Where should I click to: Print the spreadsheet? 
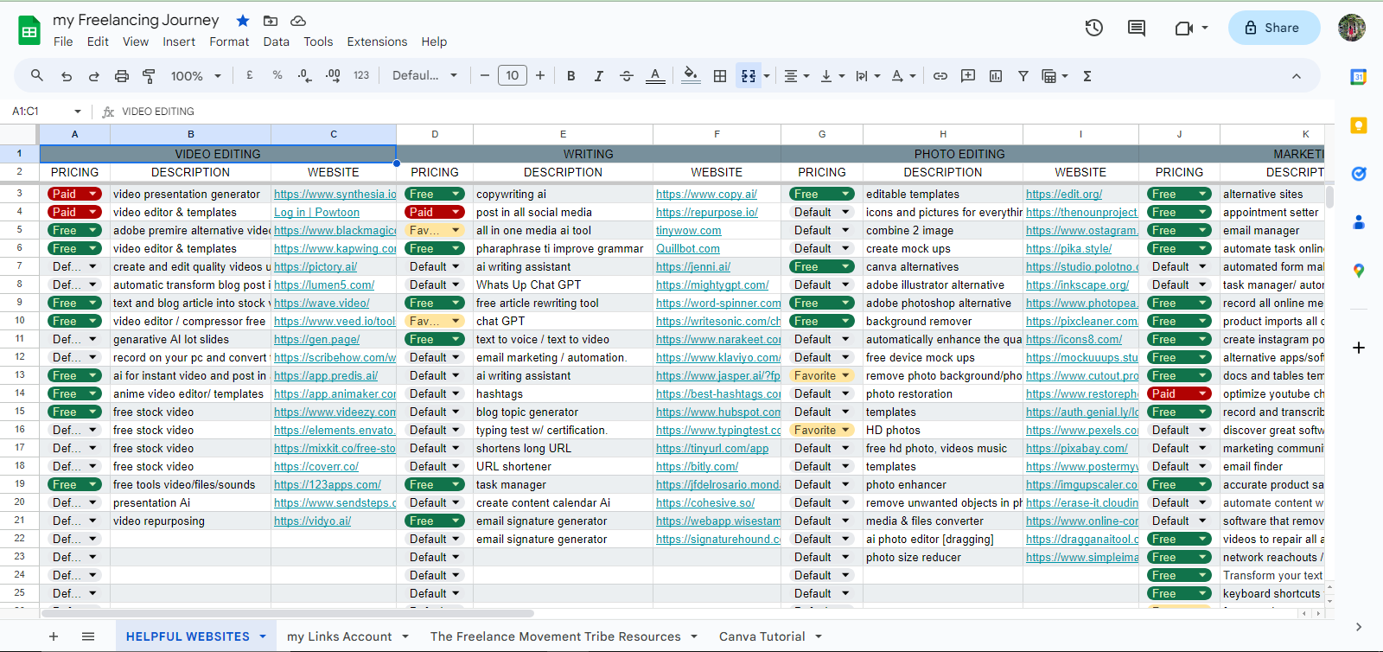click(x=122, y=76)
